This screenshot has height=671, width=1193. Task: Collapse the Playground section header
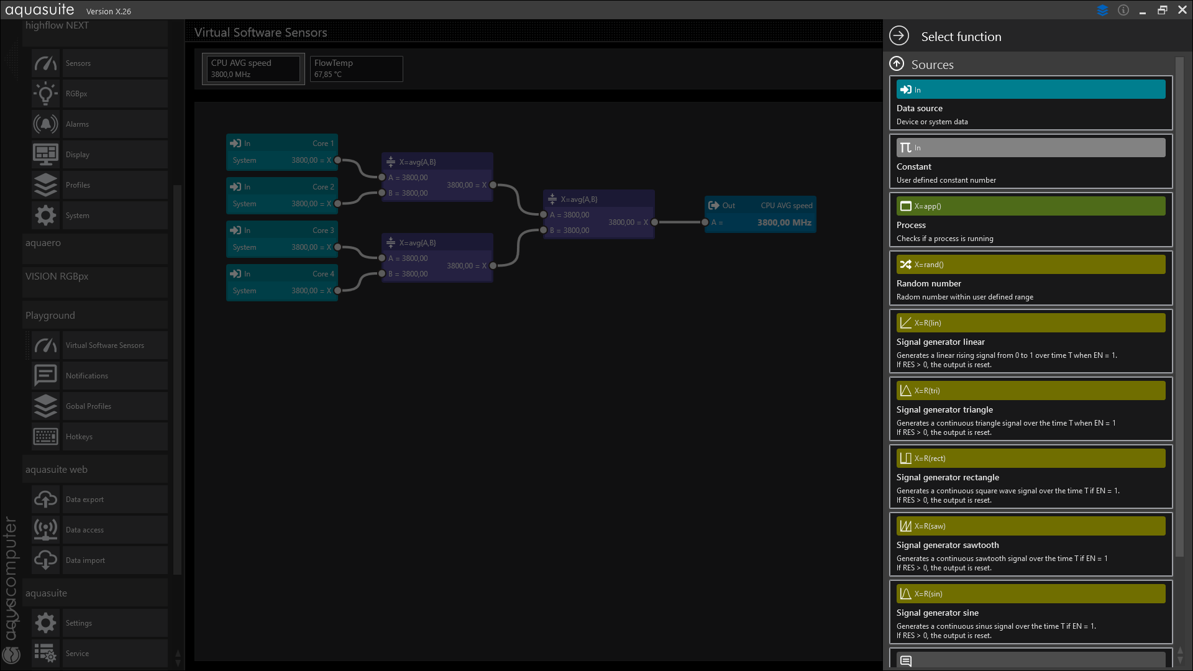point(95,315)
